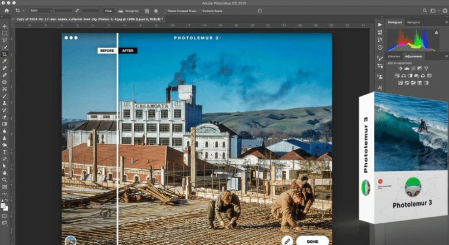The image size is (449, 245).
Task: Open the Adjustments panel flyout menu
Action: [446, 56]
